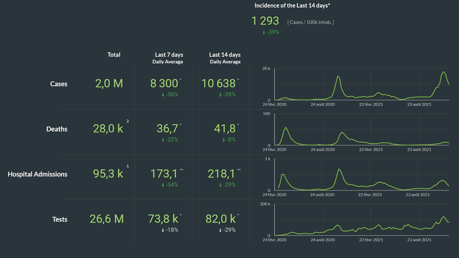Select the Cases row label
The height and width of the screenshot is (258, 459).
point(58,84)
